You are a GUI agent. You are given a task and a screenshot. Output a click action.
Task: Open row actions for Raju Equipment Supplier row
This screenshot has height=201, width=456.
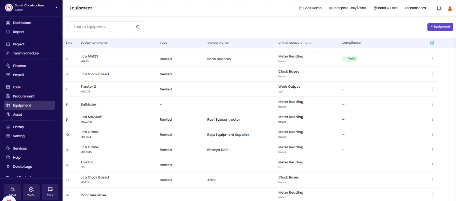432,134
